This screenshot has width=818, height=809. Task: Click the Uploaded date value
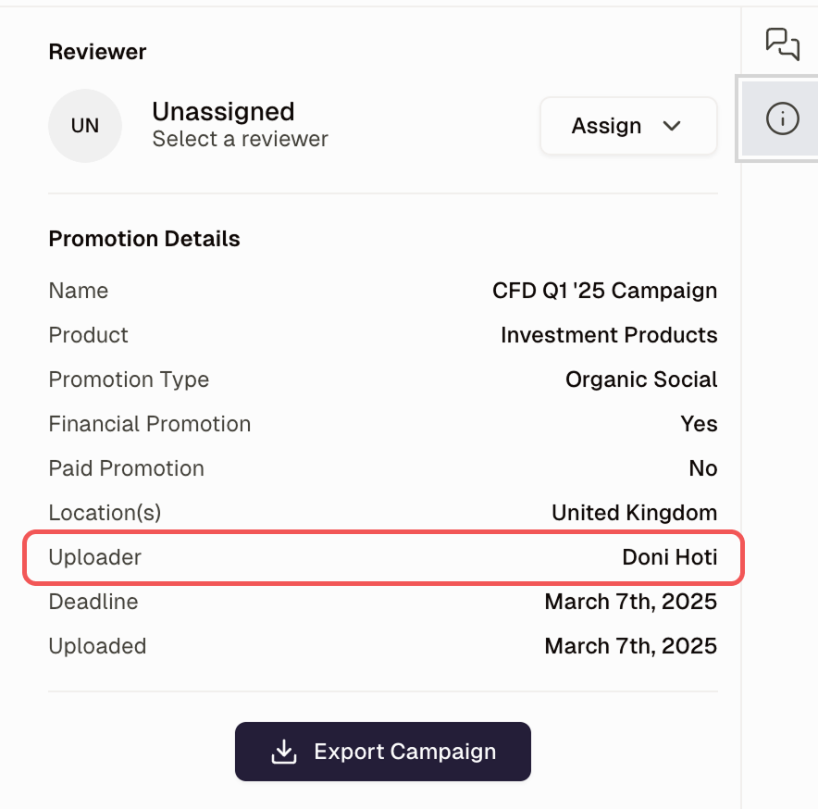click(x=630, y=646)
